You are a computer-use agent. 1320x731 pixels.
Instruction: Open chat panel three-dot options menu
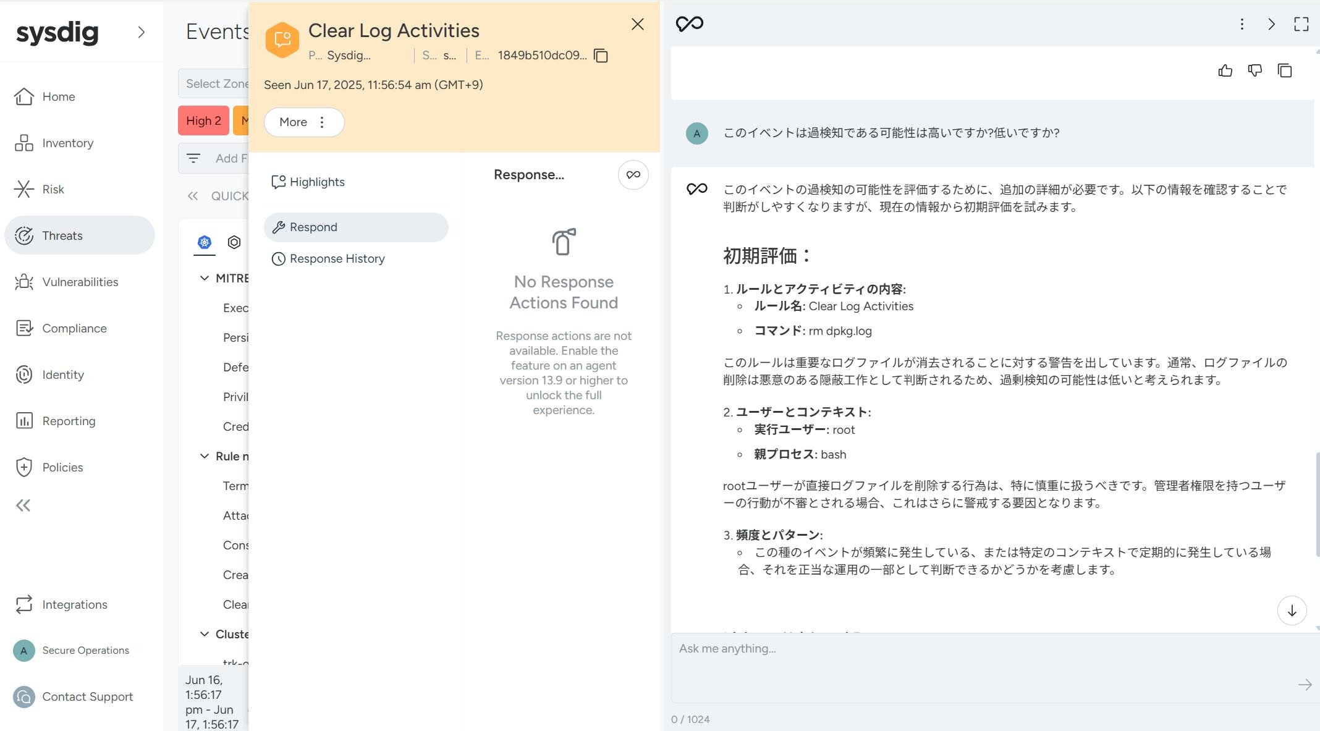click(1242, 24)
